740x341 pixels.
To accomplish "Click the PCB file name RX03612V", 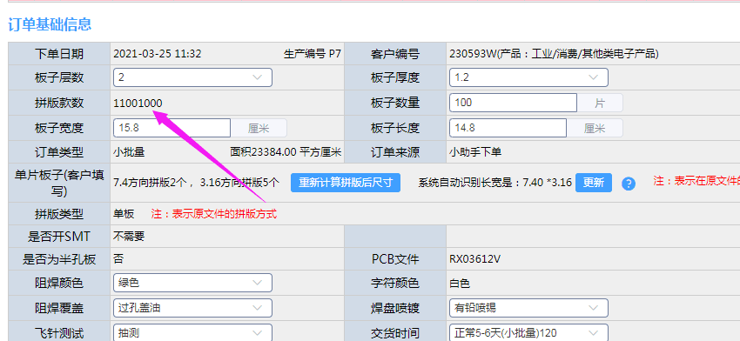I will pyautogui.click(x=474, y=259).
